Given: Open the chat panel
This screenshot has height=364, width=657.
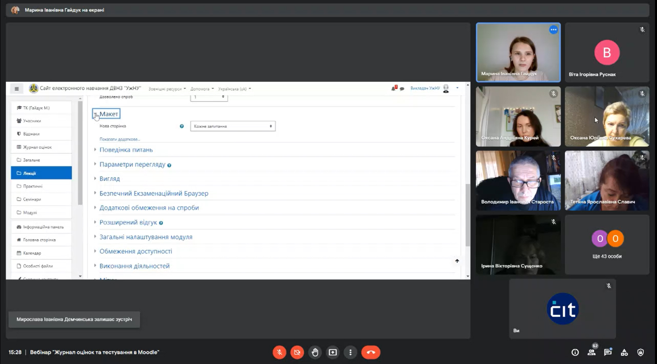Looking at the screenshot, I should [x=608, y=352].
